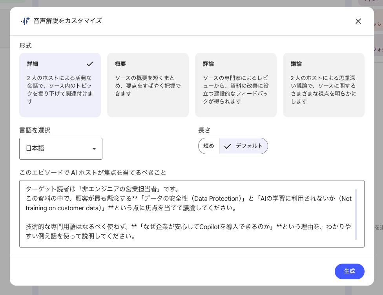Click the checkmark icon inside the length selector

point(228,146)
